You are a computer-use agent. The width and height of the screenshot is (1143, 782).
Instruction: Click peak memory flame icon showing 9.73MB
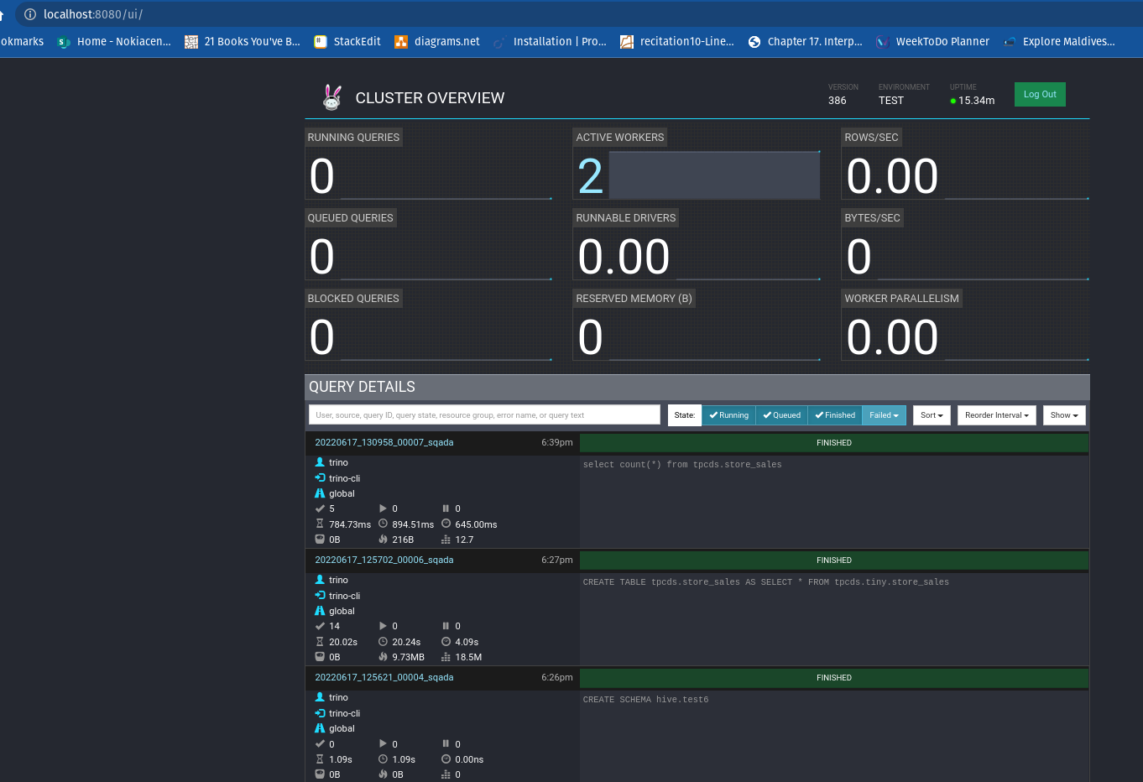click(x=383, y=657)
